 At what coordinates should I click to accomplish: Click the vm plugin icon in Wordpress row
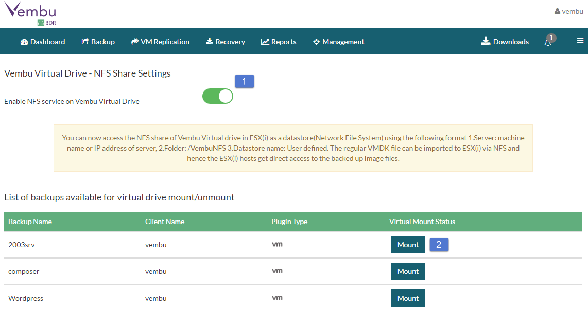pos(277,298)
